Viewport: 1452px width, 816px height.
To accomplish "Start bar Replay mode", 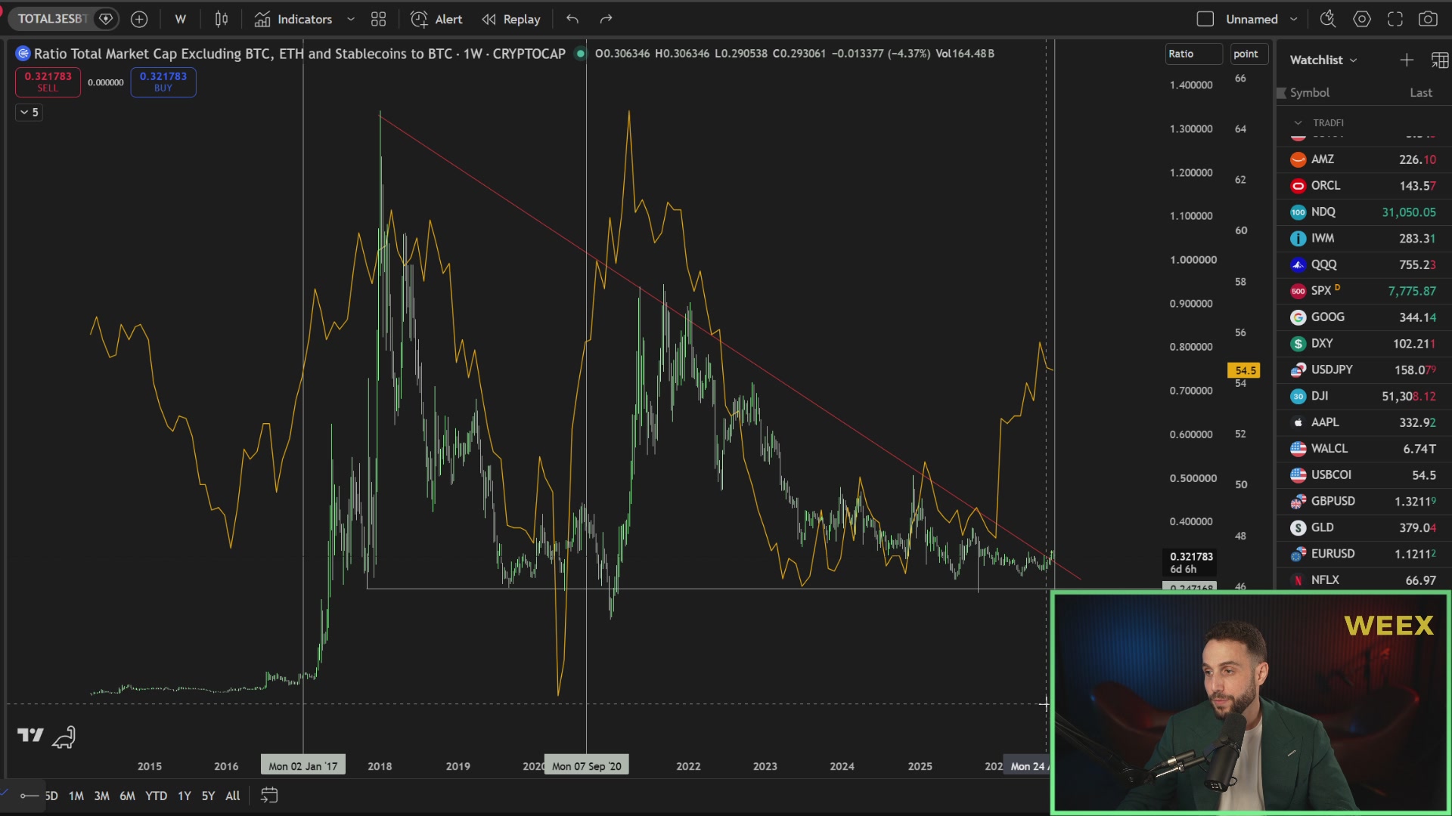I will 512,19.
